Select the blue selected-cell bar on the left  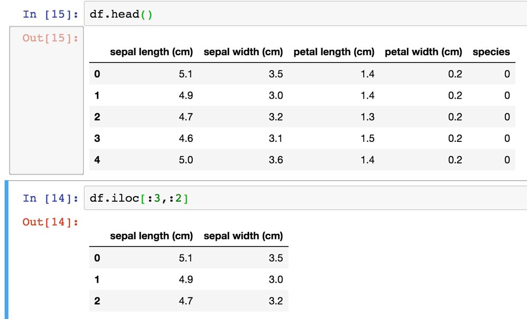click(6, 250)
